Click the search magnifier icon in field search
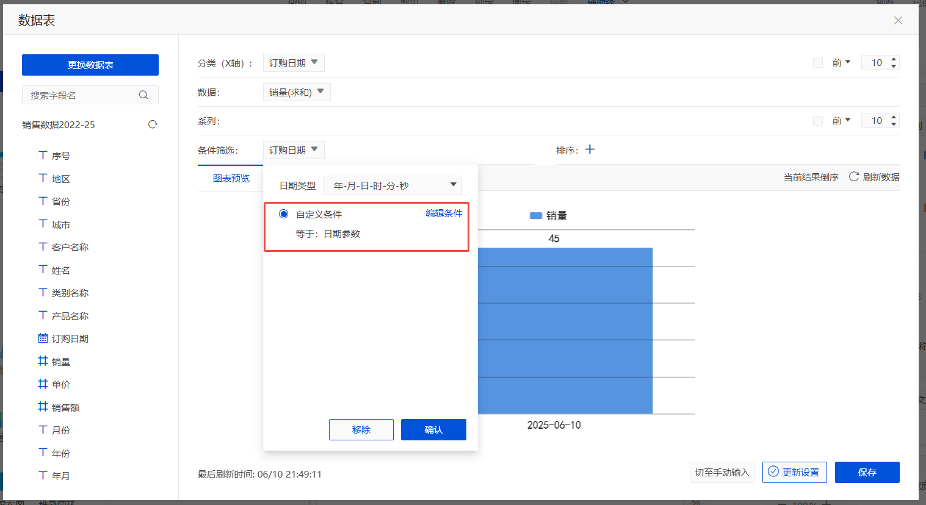 tap(143, 95)
